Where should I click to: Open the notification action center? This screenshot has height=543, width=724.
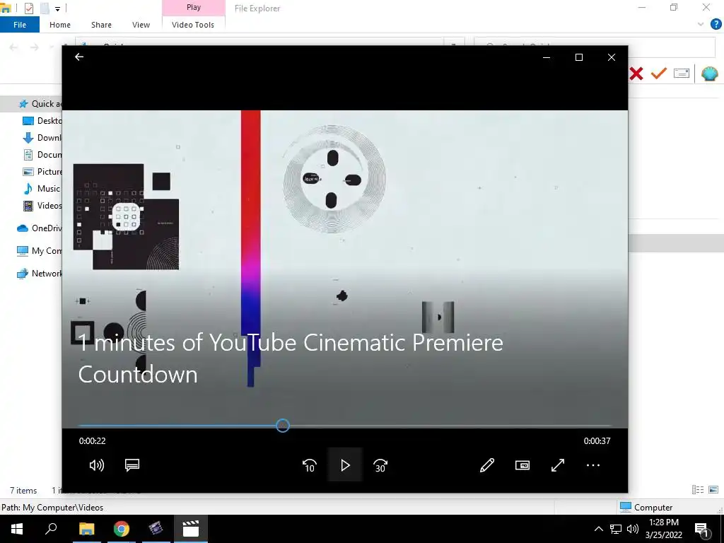[x=702, y=529]
